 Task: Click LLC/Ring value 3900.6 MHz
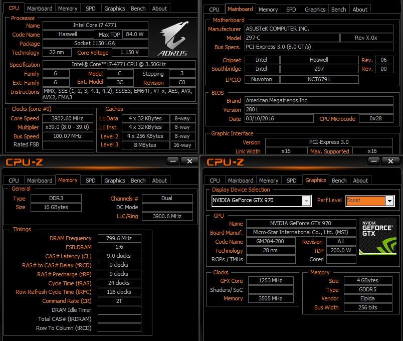(167, 216)
